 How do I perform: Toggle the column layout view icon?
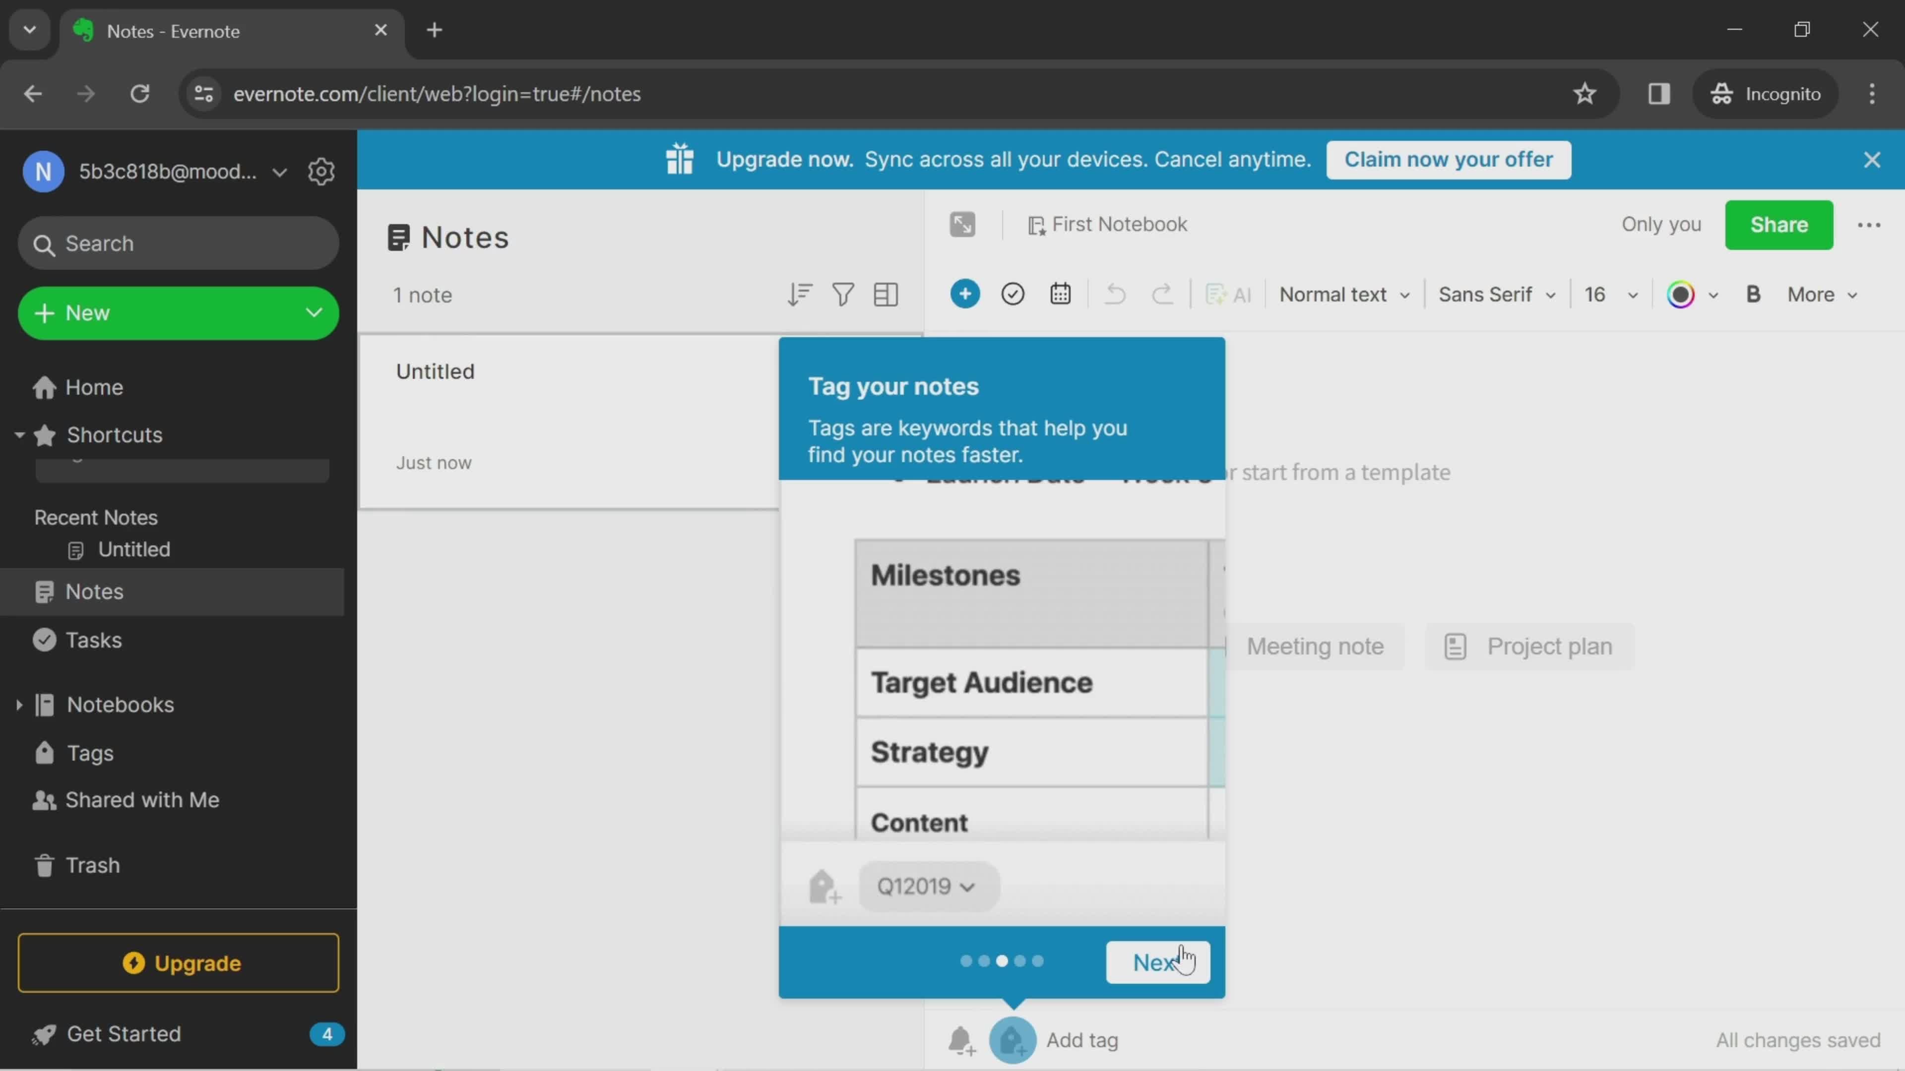[886, 294]
